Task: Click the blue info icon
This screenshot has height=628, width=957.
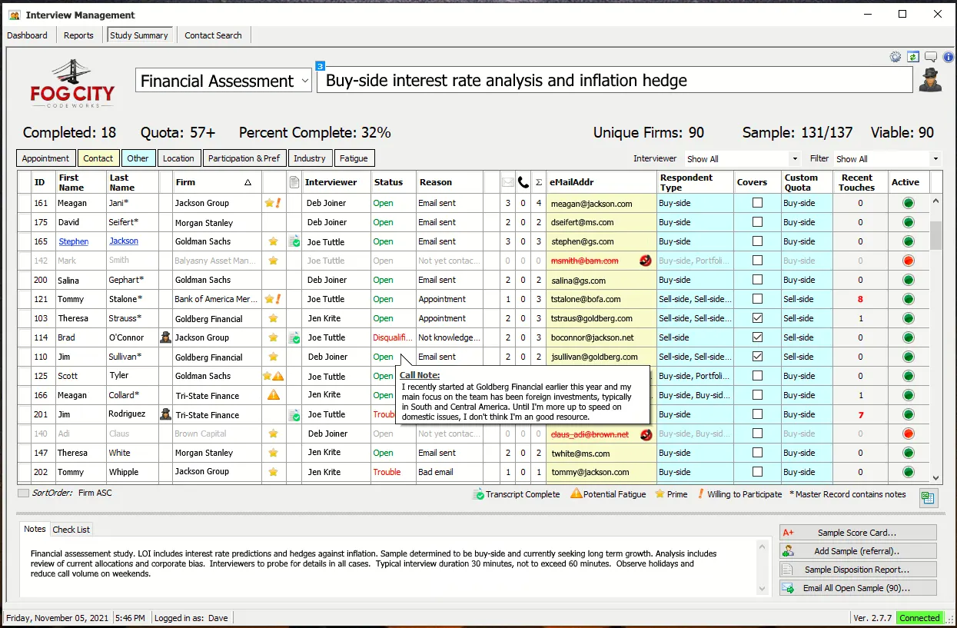Action: point(949,57)
